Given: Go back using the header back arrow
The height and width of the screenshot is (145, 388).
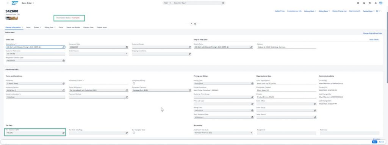Looking at the screenshot, I should 8,3.
